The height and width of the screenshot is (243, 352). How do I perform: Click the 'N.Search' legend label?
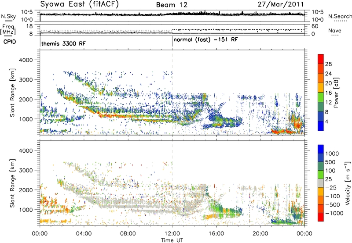(340, 16)
